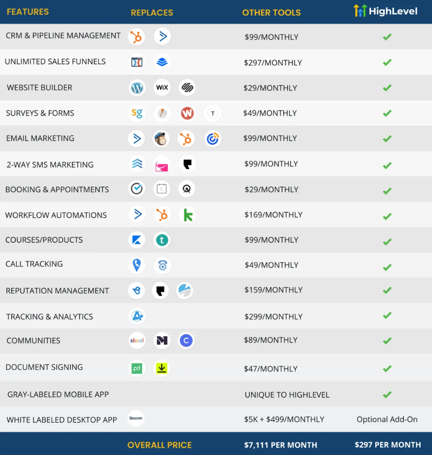The height and width of the screenshot is (455, 432).
Task: Select the Kajabi icon in Courses/Products row
Action: [137, 240]
